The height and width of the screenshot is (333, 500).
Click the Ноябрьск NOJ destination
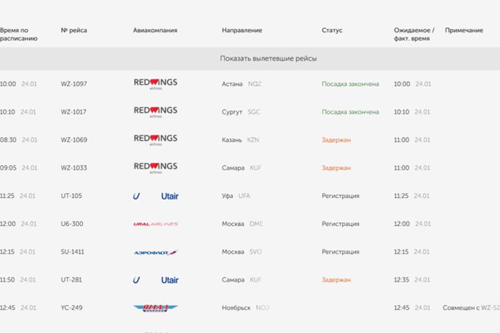(x=245, y=308)
